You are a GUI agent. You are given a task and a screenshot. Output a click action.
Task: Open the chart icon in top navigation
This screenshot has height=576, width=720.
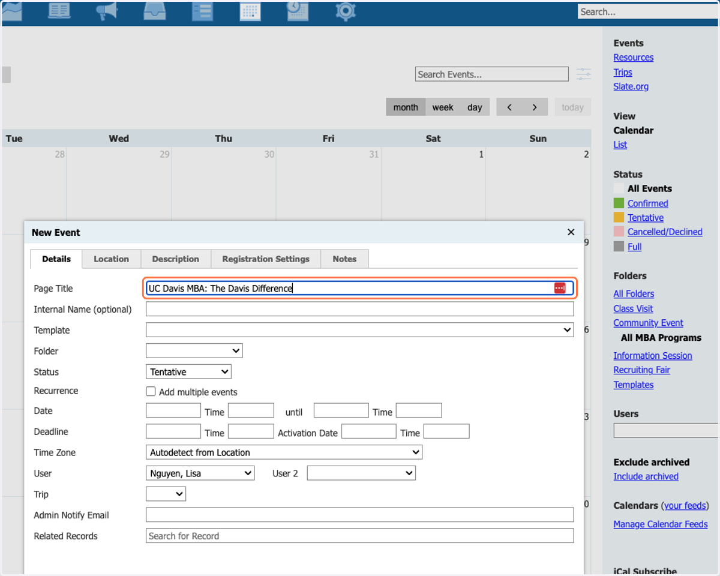12,10
